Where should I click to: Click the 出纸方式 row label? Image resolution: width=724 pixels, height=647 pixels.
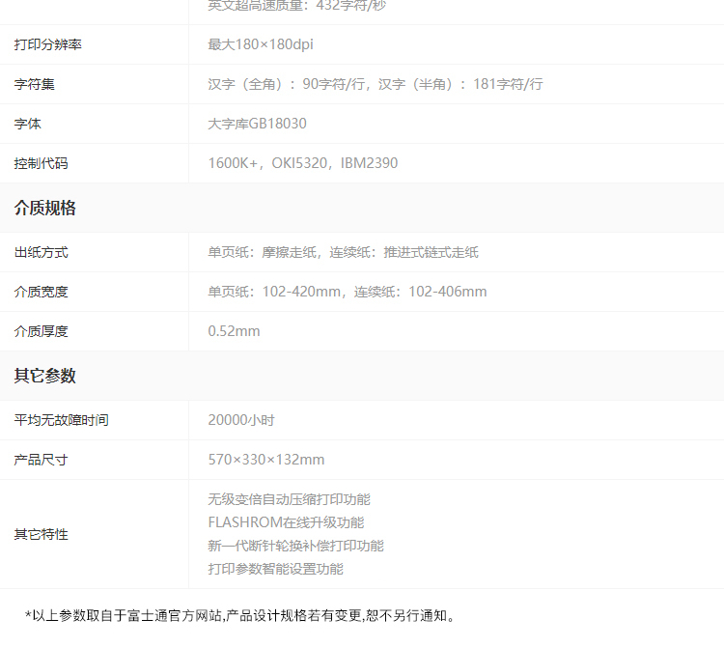(41, 252)
